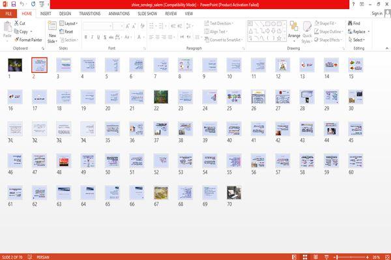Click Clear All Formatting icon
391x260 pixels.
(142, 26)
